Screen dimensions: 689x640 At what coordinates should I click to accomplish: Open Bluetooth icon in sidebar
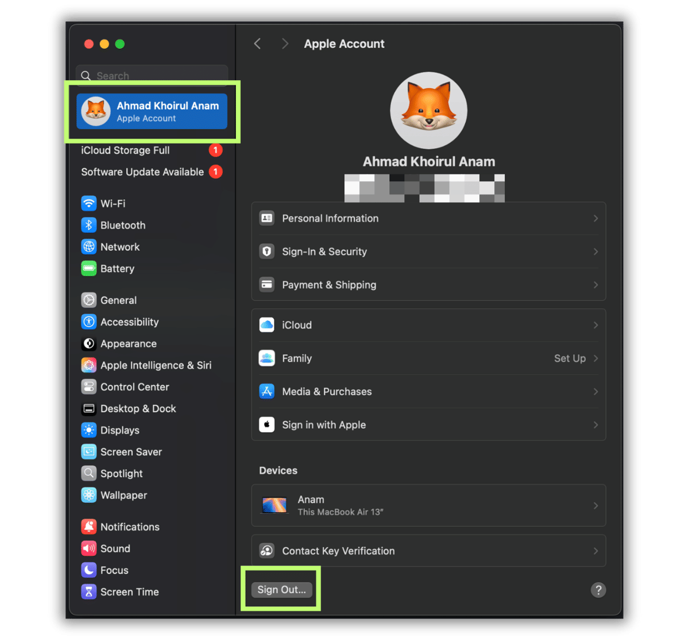88,225
